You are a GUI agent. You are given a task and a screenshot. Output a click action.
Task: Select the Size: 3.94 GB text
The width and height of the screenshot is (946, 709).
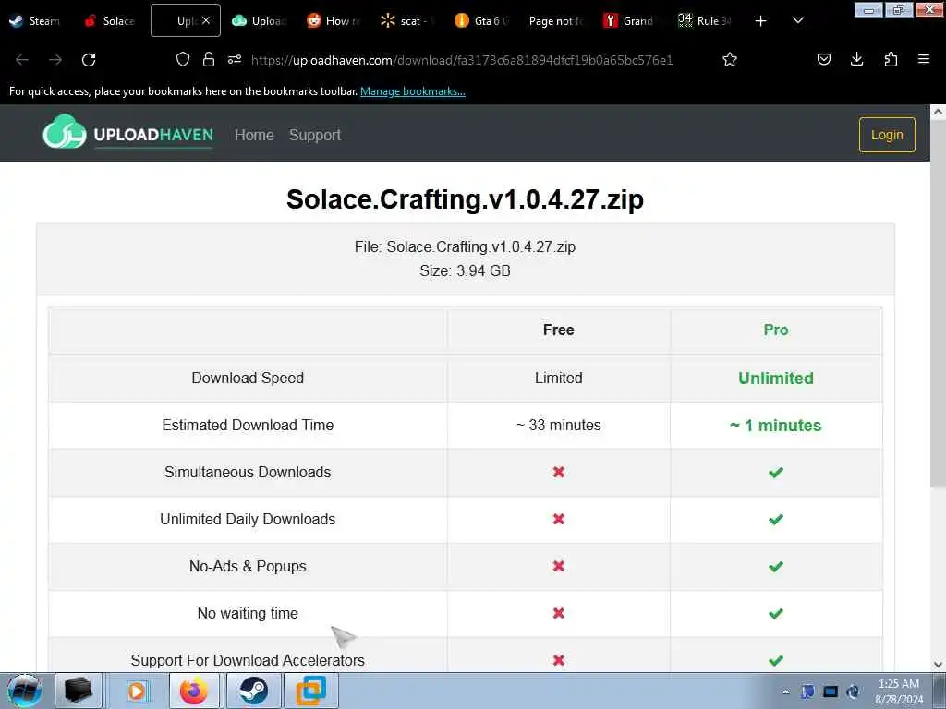click(x=466, y=270)
